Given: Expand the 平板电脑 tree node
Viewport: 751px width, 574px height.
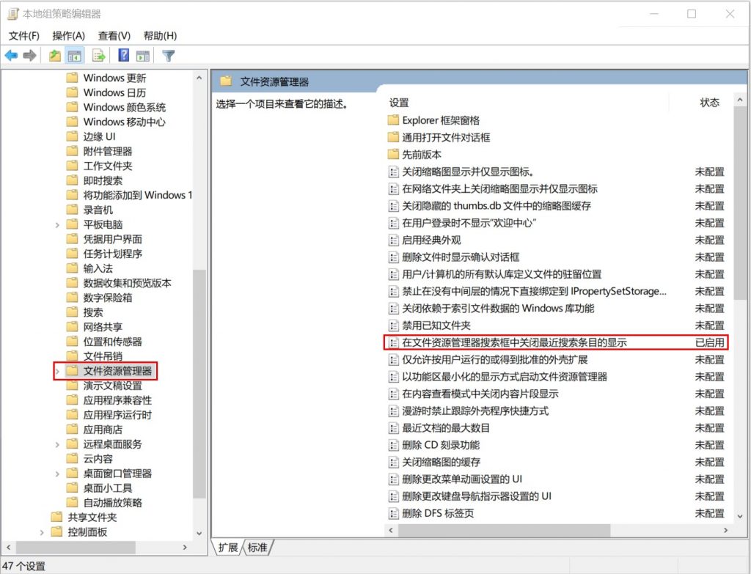Looking at the screenshot, I should point(57,224).
